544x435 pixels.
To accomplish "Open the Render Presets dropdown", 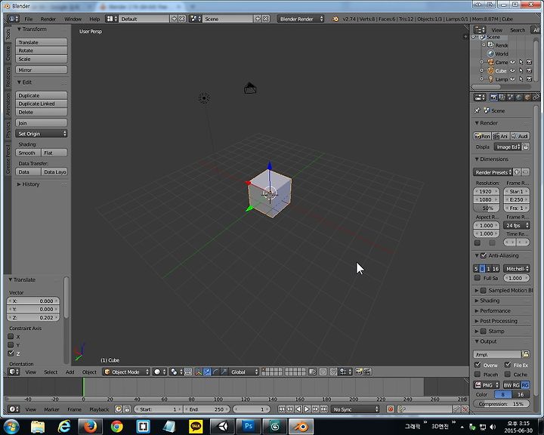I will tap(493, 172).
